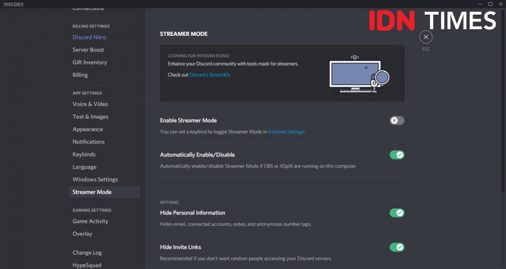
Task: Open the Keybind Settings link
Action: [x=286, y=132]
